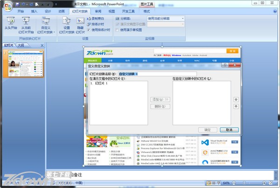Click Rehearse Timings (排练计时)
The width and height of the screenshot is (280, 188).
click(95, 24)
